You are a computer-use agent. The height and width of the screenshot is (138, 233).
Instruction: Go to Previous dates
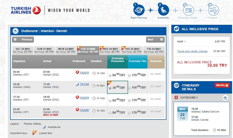23,40
